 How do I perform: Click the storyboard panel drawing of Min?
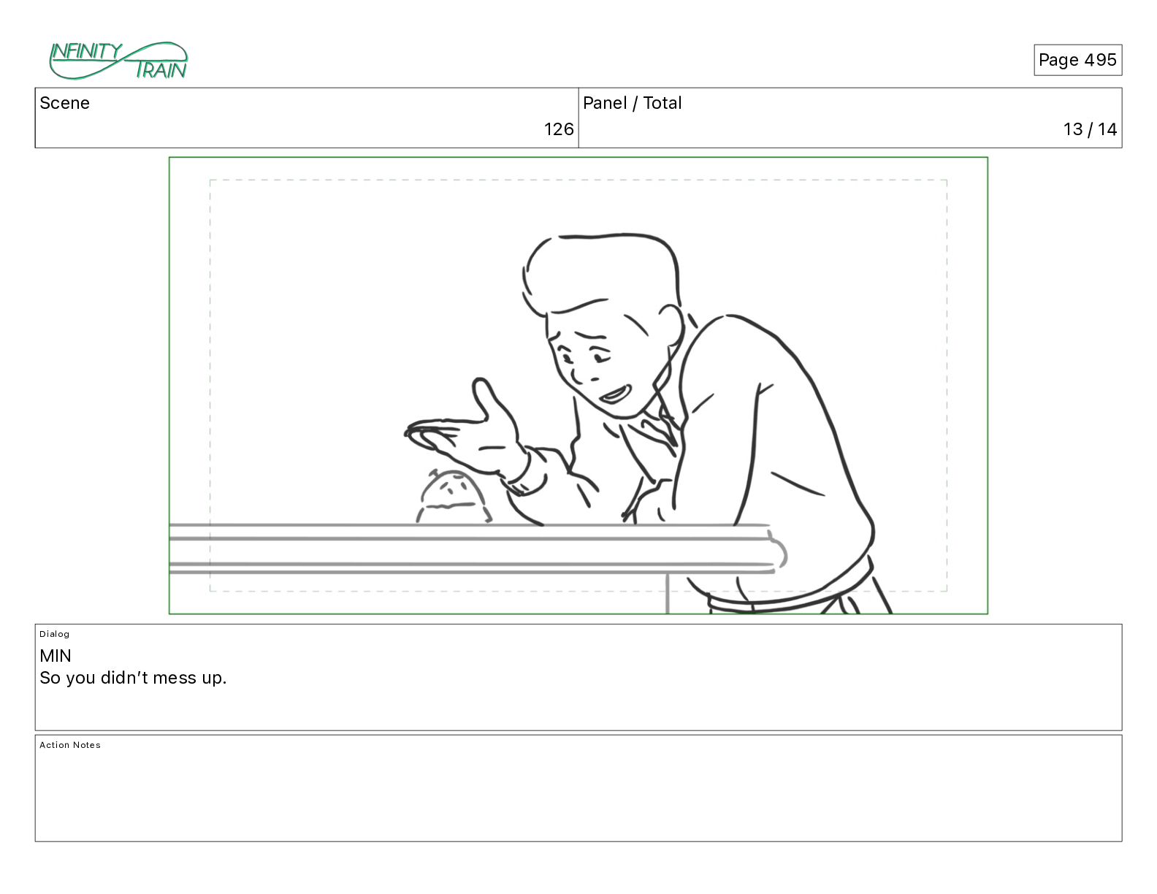click(578, 386)
